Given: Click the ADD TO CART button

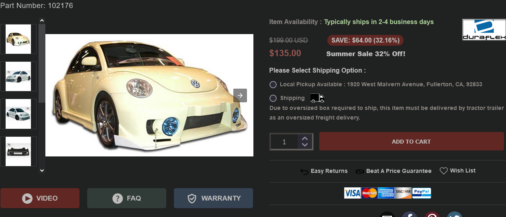Looking at the screenshot, I should pos(411,142).
